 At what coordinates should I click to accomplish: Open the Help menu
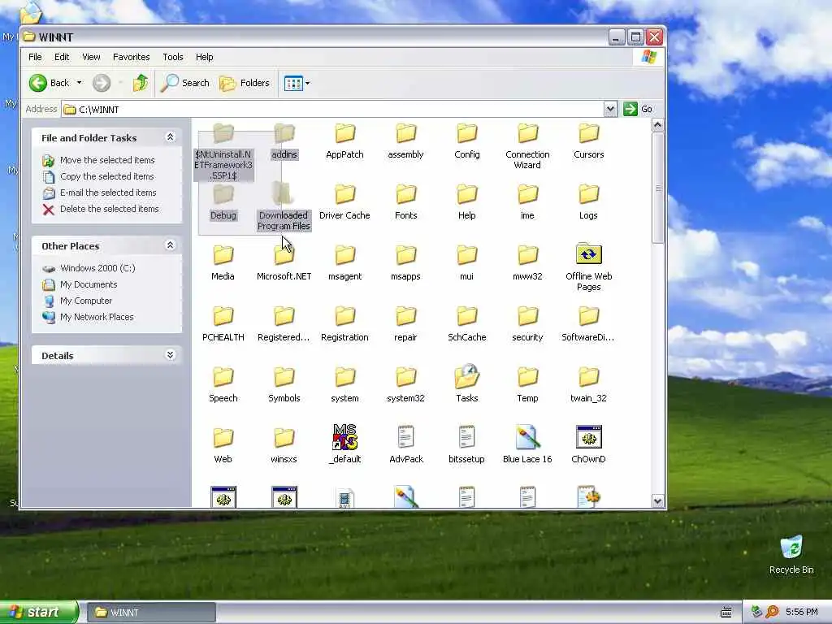pos(204,57)
